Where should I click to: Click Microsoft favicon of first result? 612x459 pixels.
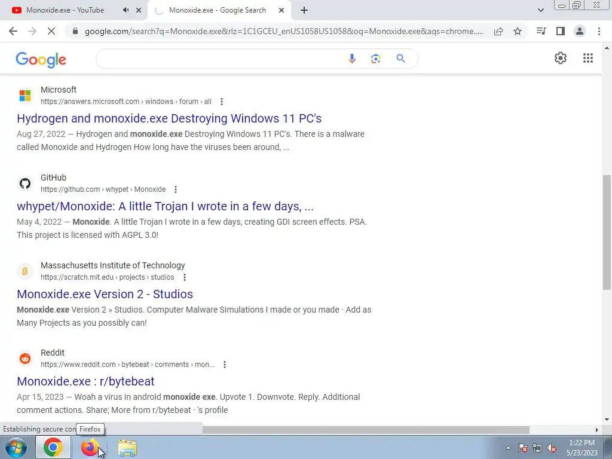pos(25,95)
